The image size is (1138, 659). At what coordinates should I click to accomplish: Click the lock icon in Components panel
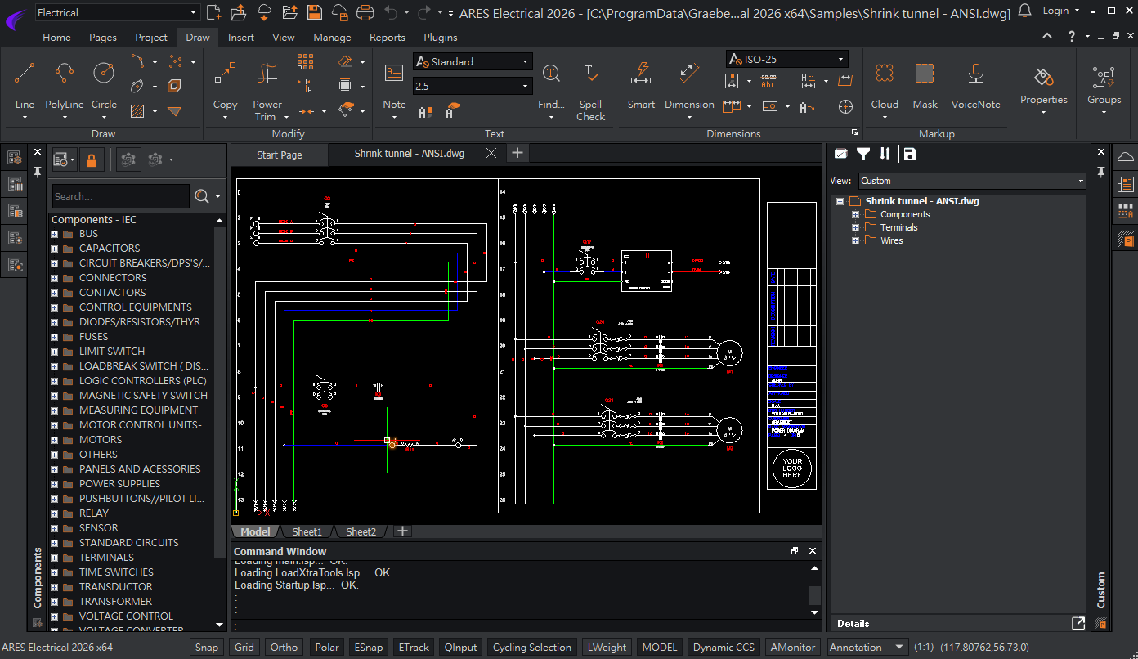[x=91, y=159]
